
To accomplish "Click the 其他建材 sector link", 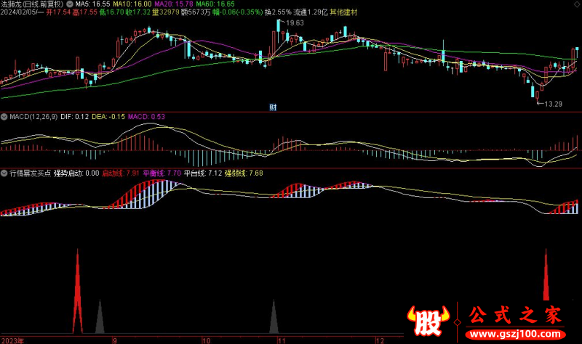I will 343,12.
